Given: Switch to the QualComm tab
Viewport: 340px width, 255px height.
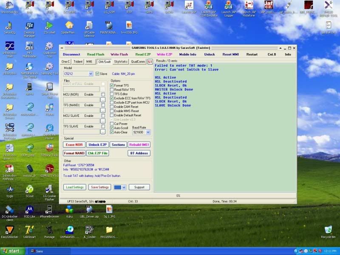Looking at the screenshot, I should pos(138,62).
